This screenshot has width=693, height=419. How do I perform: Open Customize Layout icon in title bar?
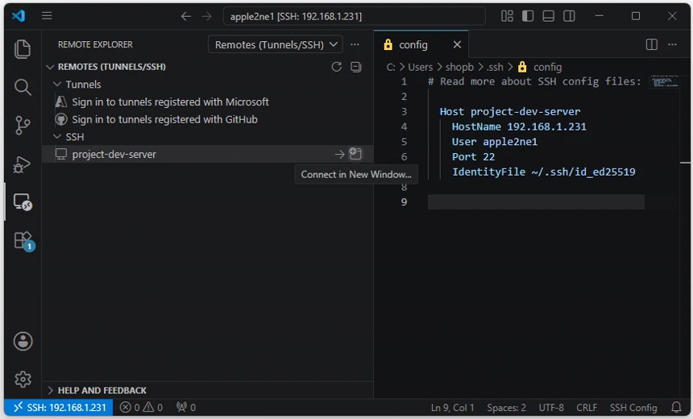507,16
